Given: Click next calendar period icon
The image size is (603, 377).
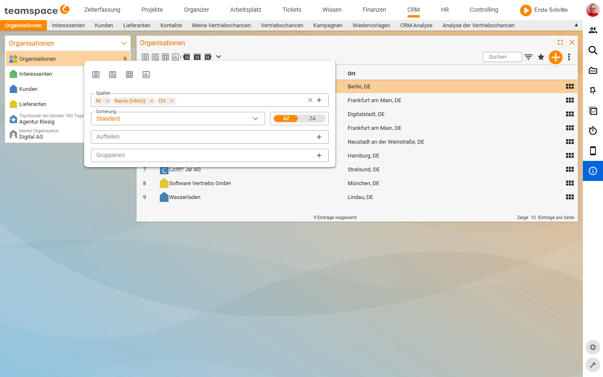Looking at the screenshot, I should click(208, 57).
